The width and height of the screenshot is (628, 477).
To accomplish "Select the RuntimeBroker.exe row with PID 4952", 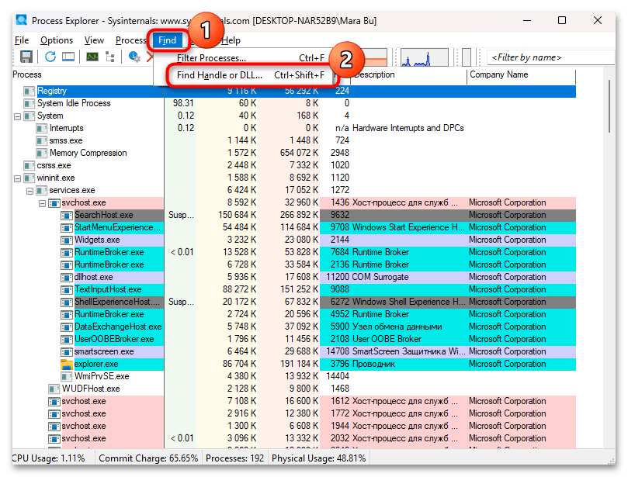I will point(294,315).
